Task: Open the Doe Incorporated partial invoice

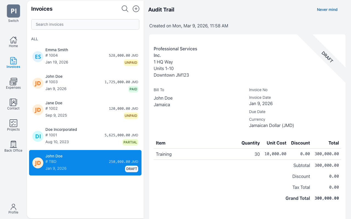Action: tap(85, 136)
